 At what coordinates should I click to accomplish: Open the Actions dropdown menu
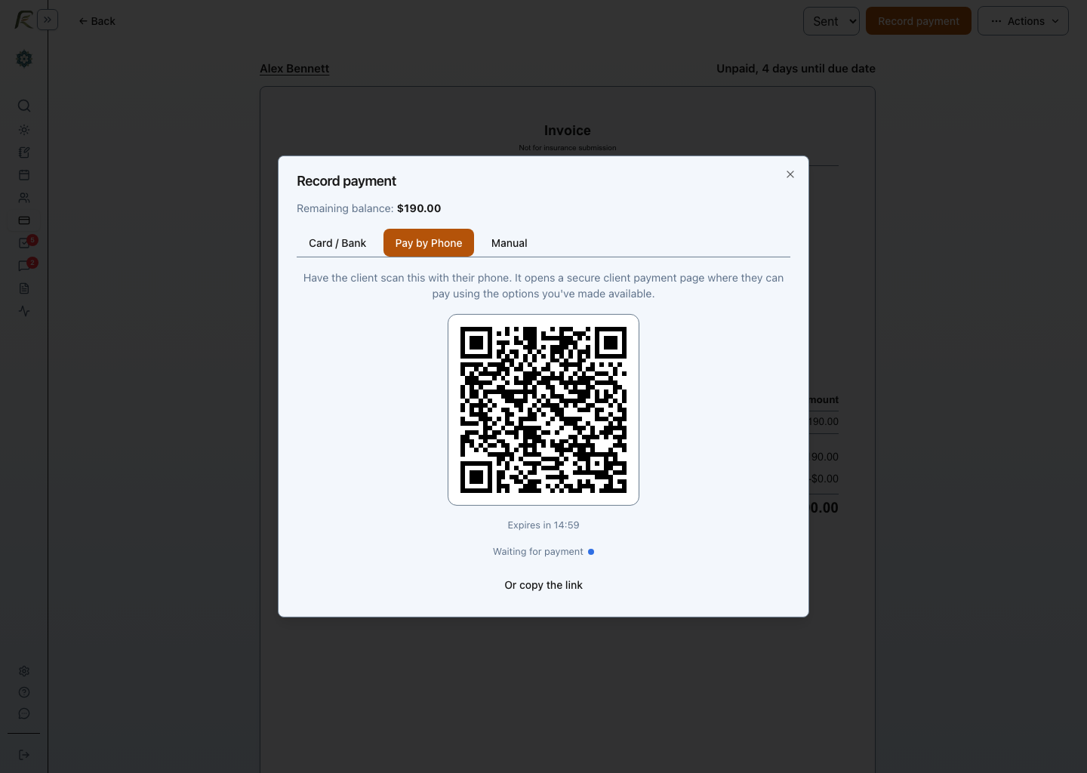[x=1023, y=21]
